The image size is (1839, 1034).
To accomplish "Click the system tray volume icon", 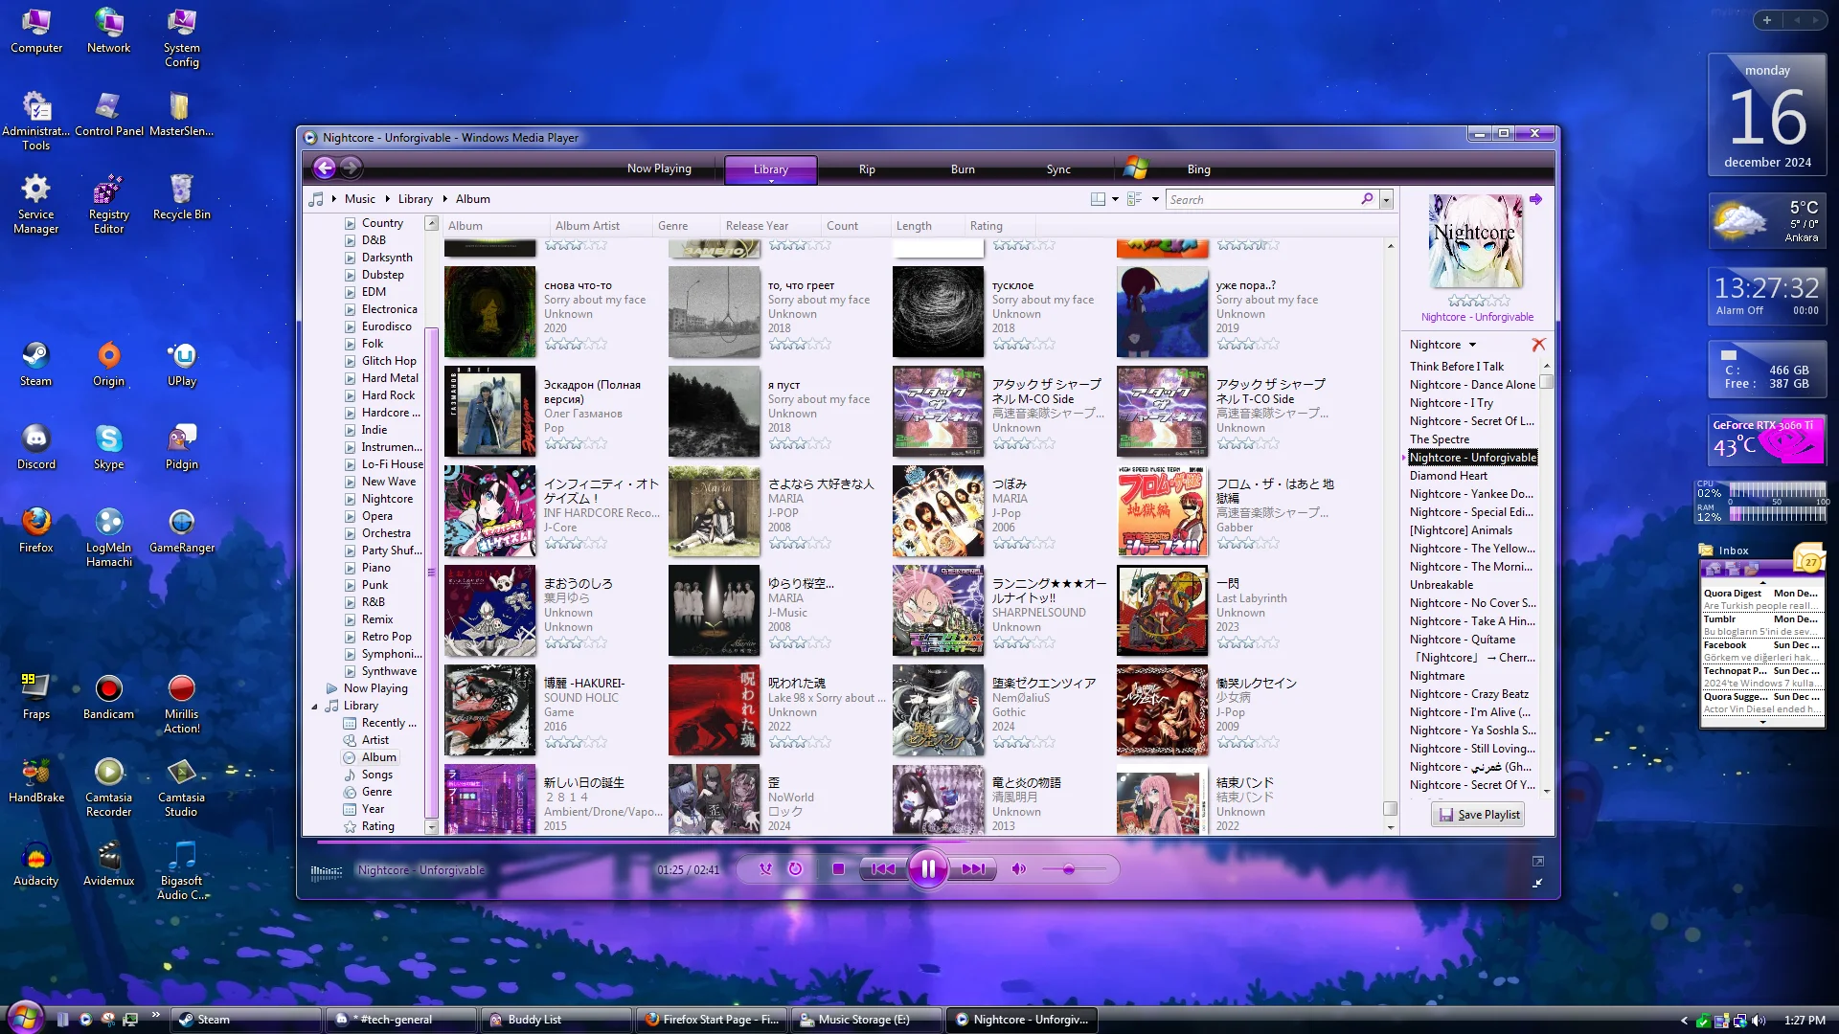I will [x=1759, y=1021].
